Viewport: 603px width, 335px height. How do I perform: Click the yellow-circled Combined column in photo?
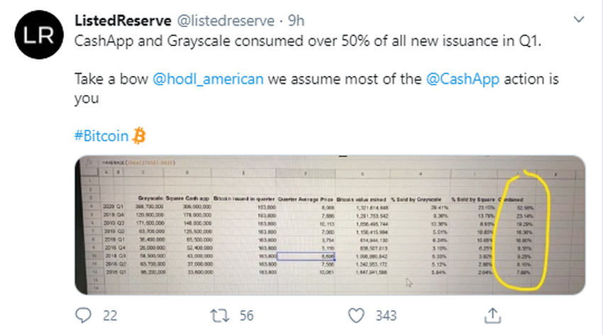coord(521,231)
